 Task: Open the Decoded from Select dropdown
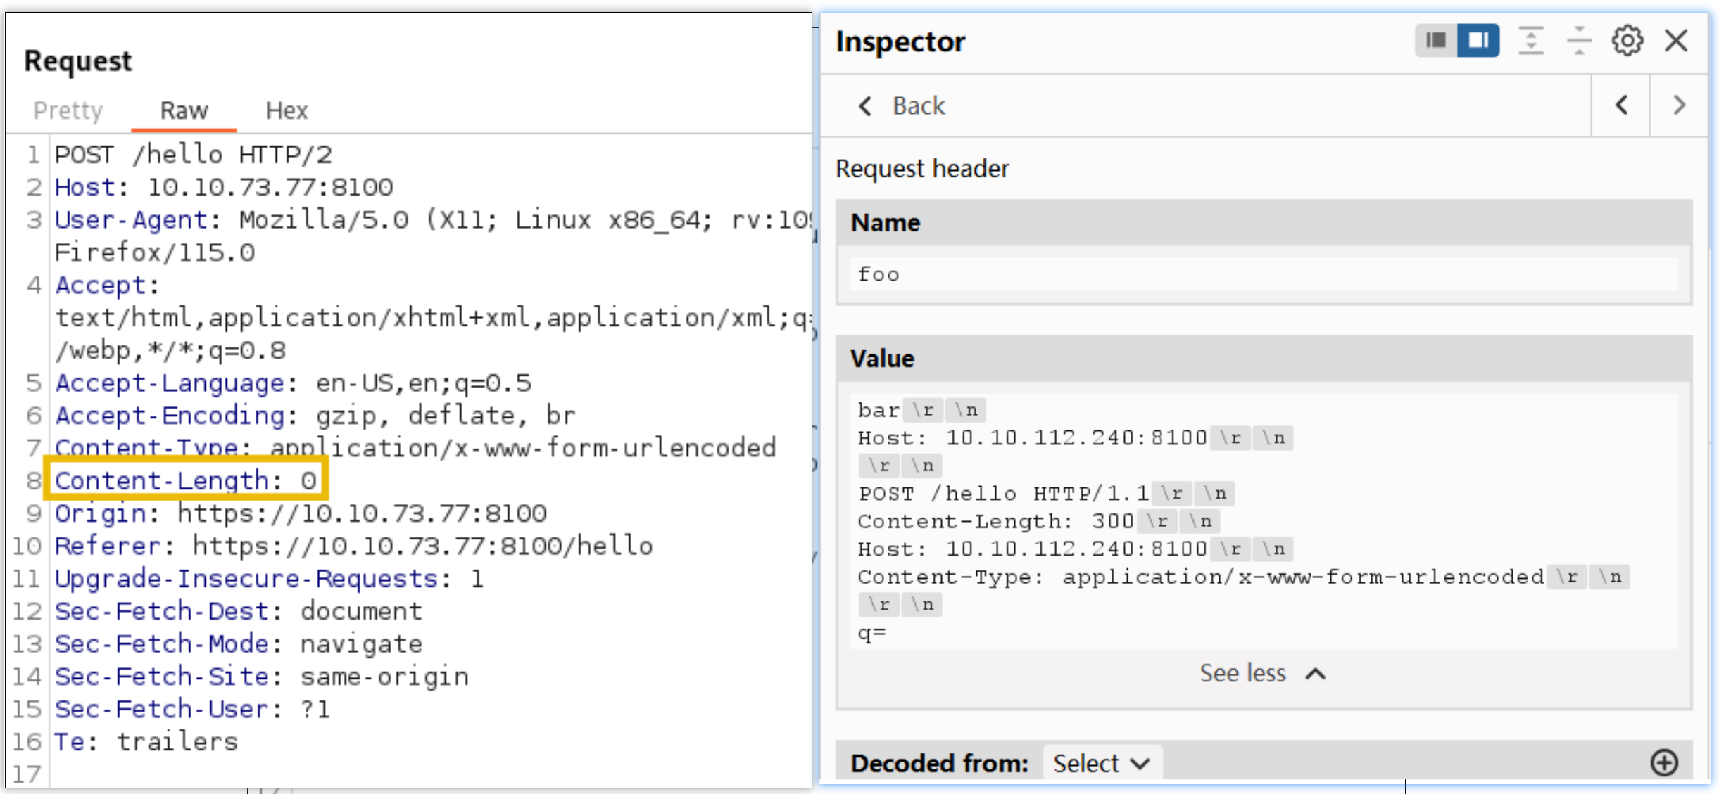click(1102, 763)
